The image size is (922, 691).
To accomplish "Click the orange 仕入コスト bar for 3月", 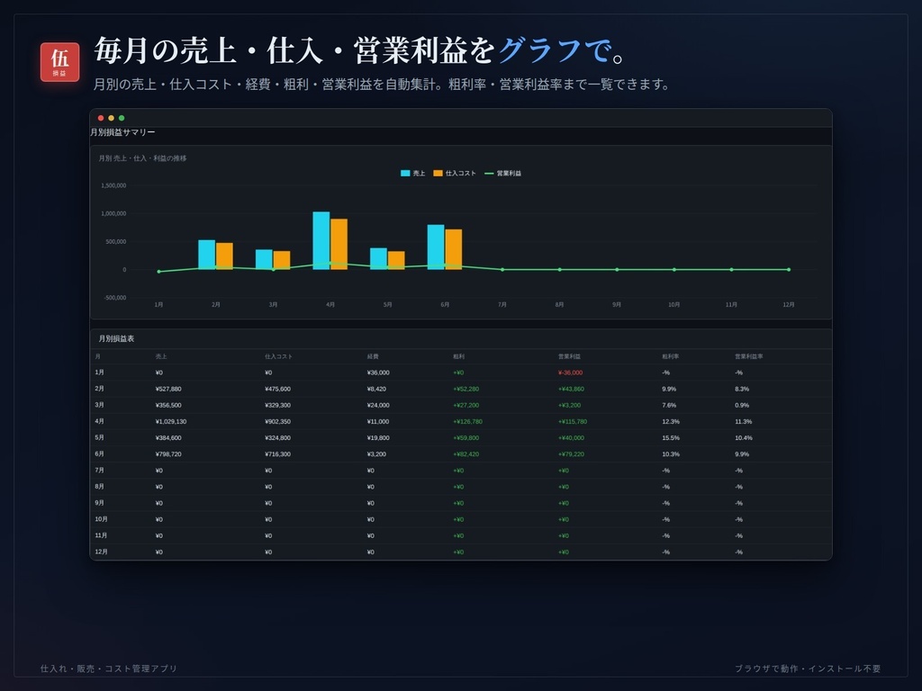I will 282,260.
